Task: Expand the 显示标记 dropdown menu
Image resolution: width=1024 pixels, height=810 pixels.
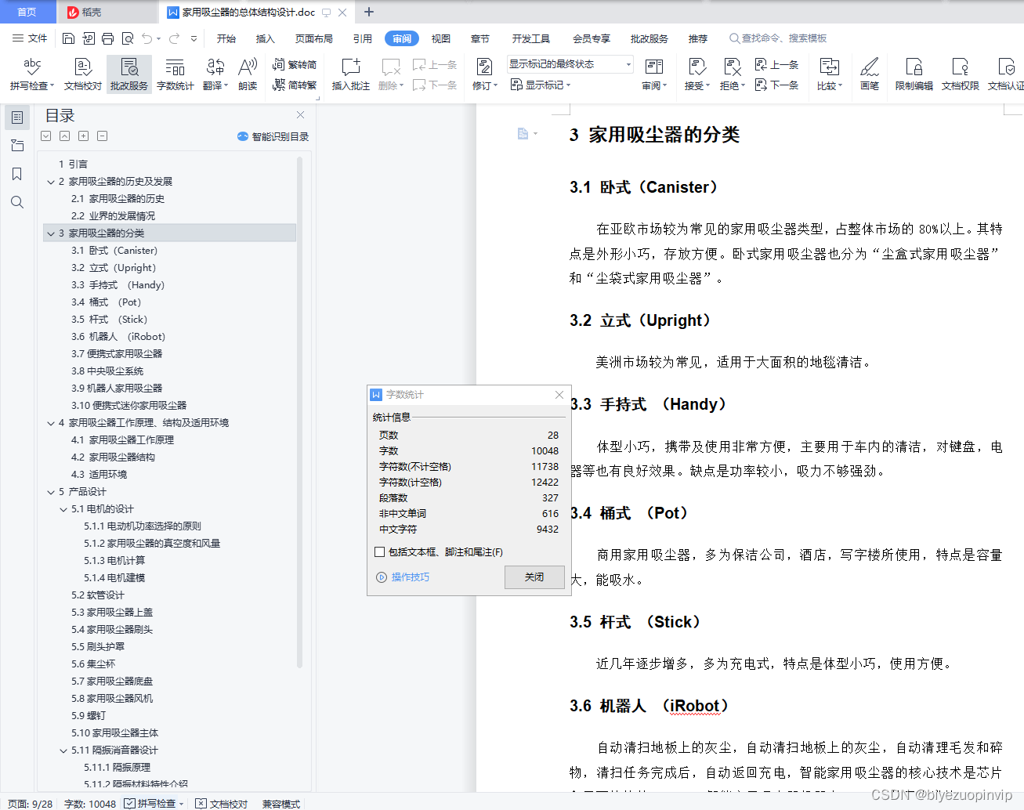Action: tap(541, 85)
